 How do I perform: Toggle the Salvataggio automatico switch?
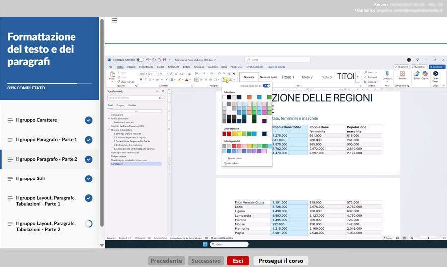(x=140, y=59)
